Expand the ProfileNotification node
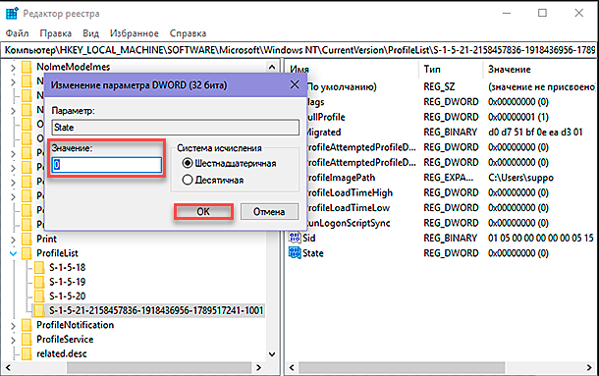This screenshot has width=599, height=376. point(13,326)
